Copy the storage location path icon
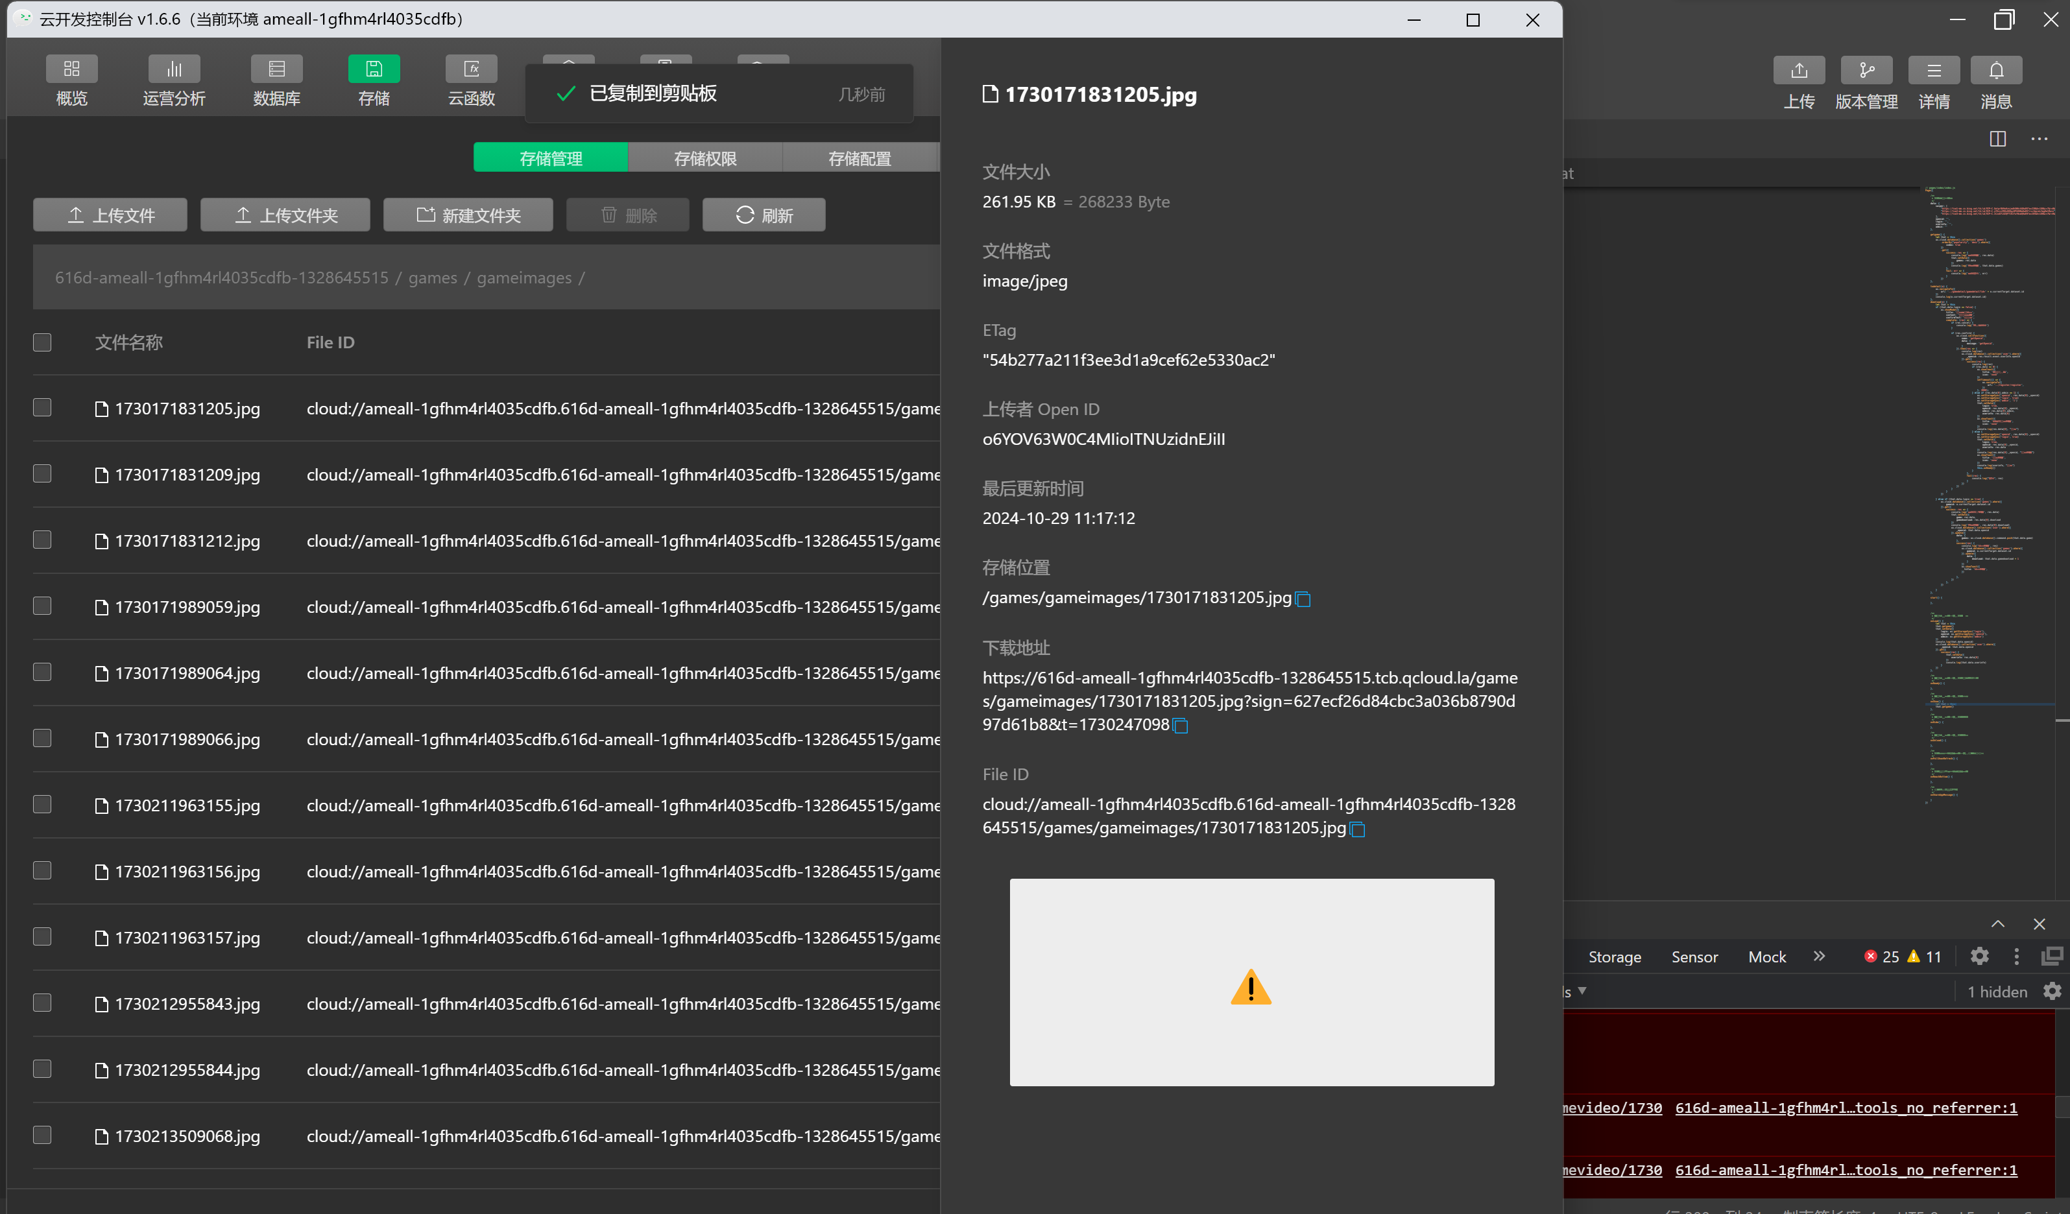 tap(1303, 600)
